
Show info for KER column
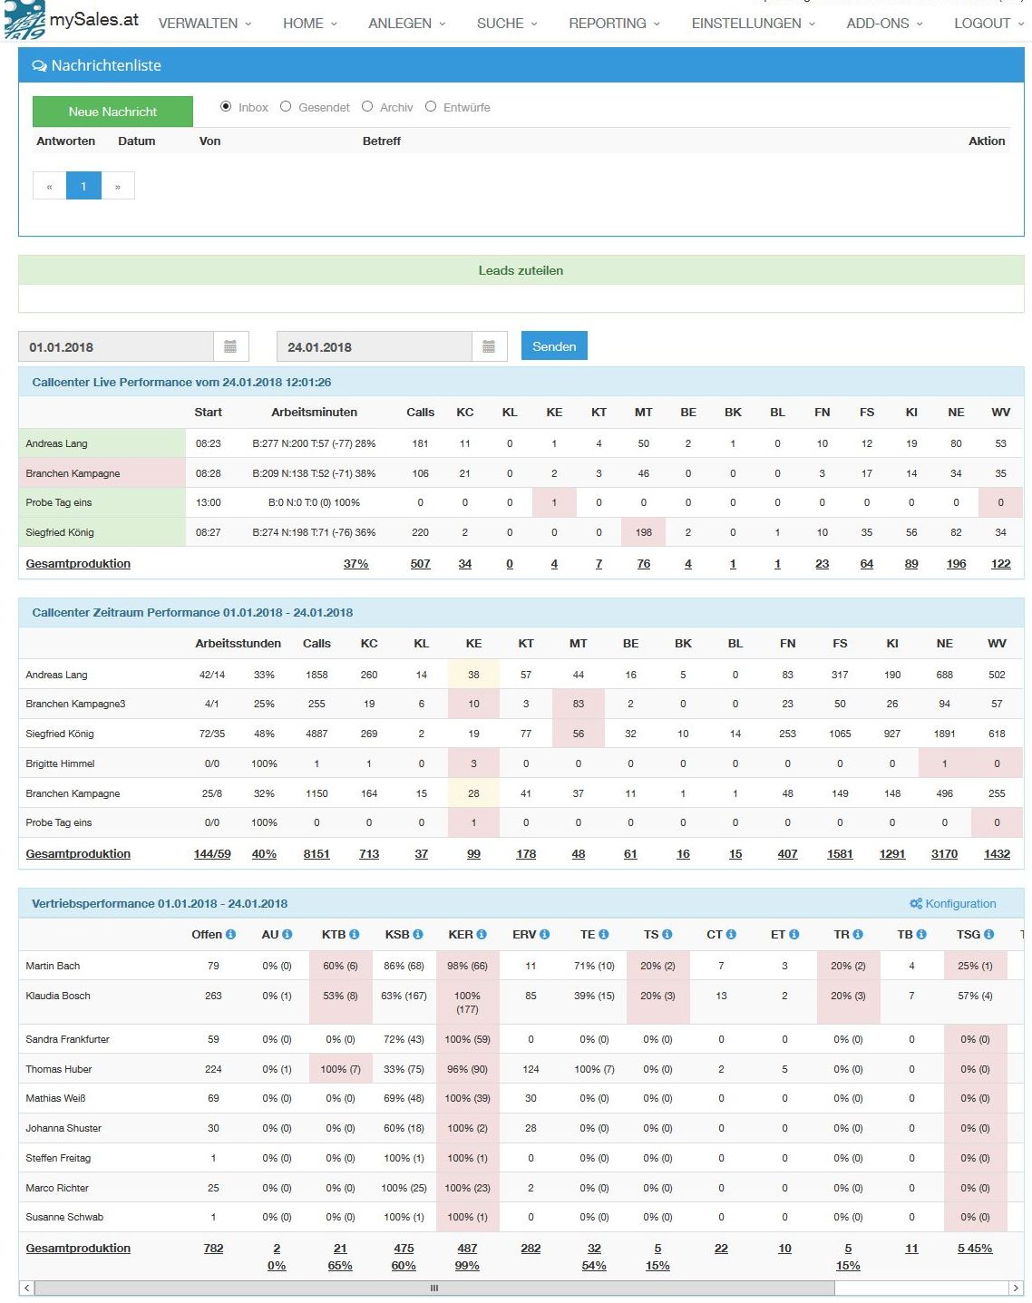pyautogui.click(x=482, y=934)
